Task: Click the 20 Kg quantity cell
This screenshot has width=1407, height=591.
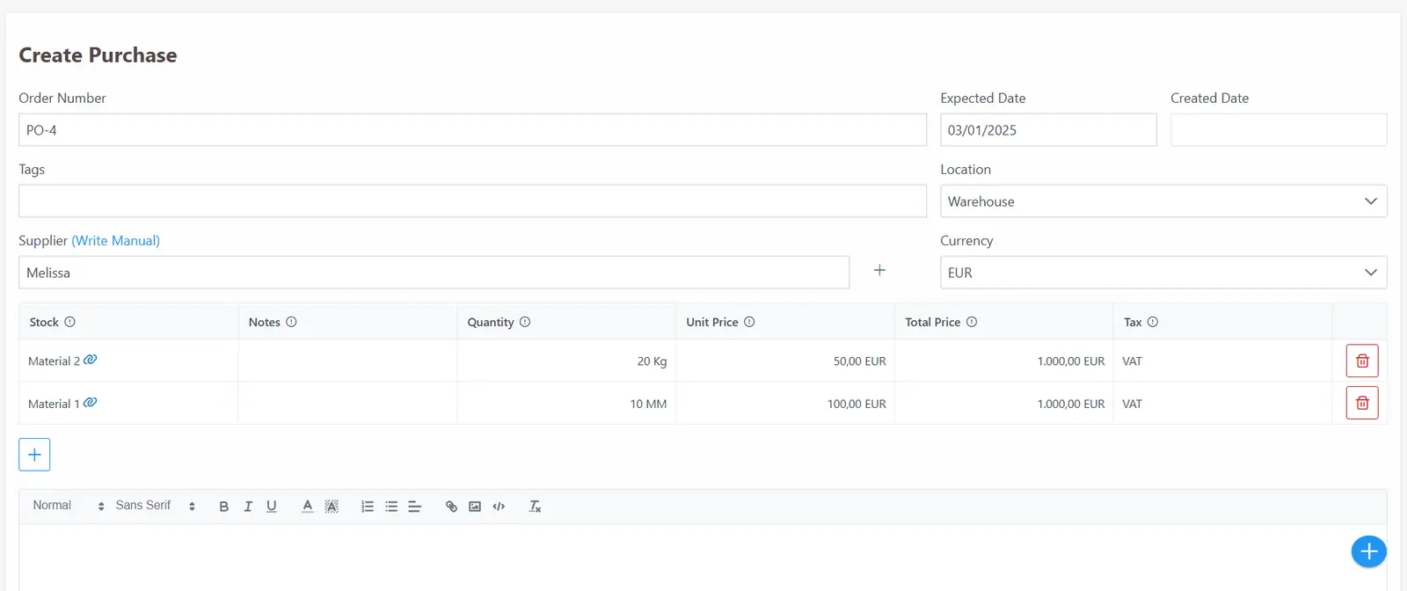Action: [566, 361]
